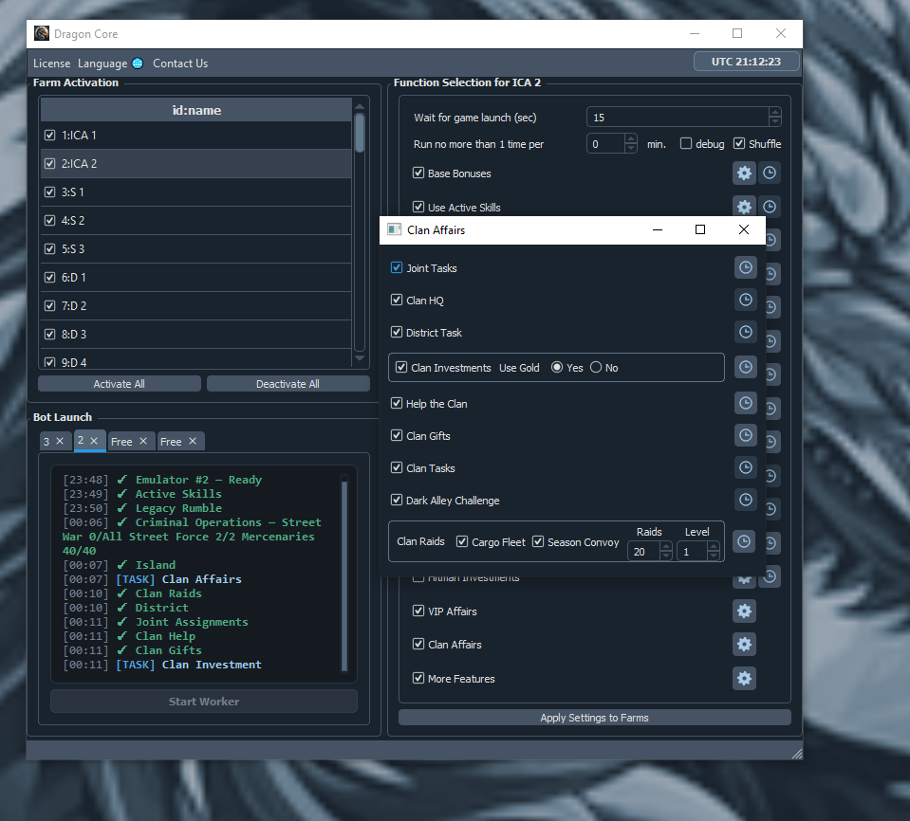Open schedule clock for Clan Gifts
This screenshot has width=910, height=821.
pyautogui.click(x=746, y=435)
